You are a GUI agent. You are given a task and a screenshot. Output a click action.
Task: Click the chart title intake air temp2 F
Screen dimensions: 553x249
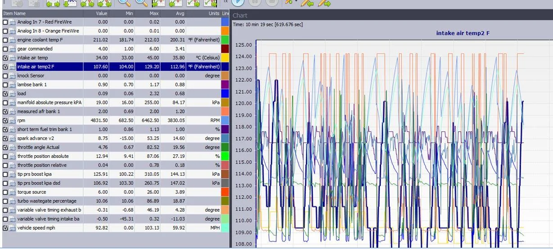[463, 33]
